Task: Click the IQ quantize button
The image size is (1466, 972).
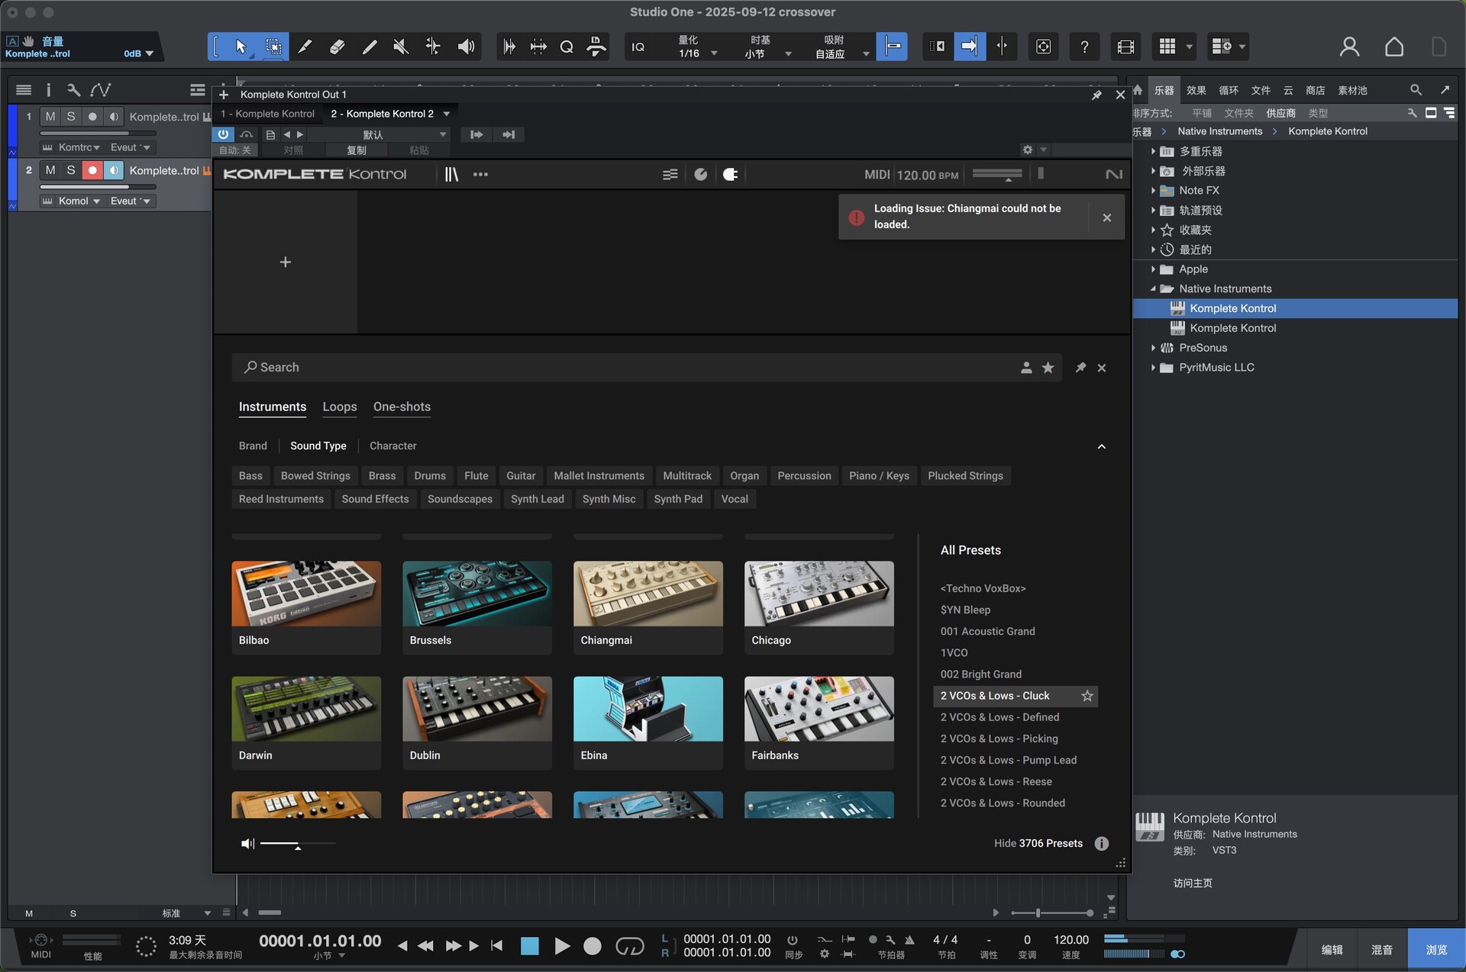Action: pos(638,47)
